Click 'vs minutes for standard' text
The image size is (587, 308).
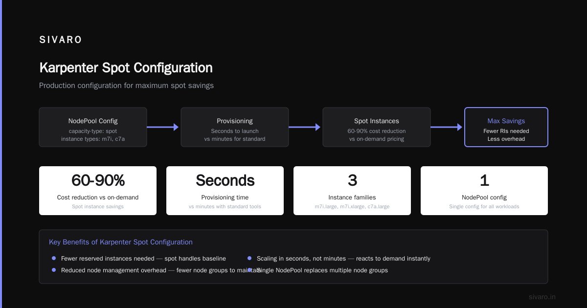(x=235, y=139)
